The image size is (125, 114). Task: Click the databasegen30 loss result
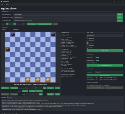click(x=97, y=60)
